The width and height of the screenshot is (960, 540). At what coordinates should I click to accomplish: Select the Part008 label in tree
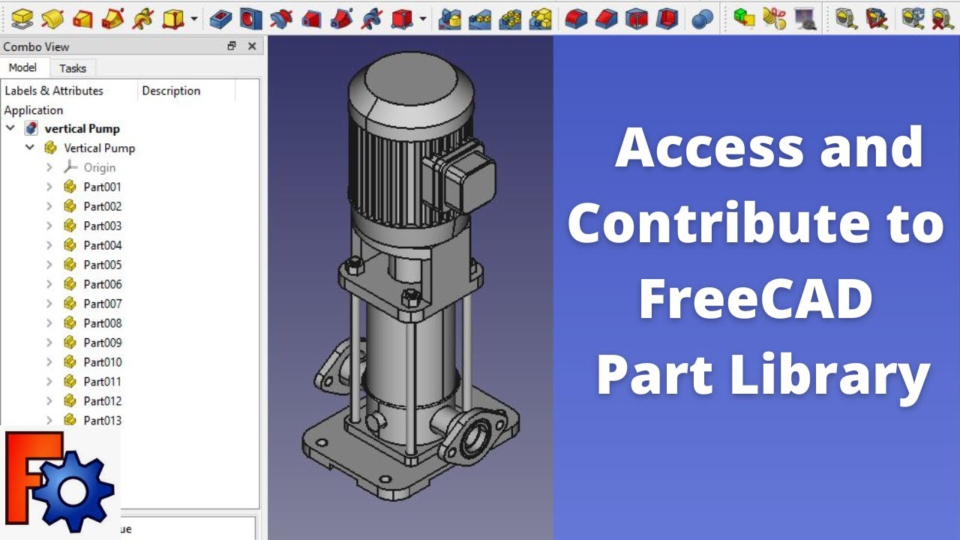pos(102,323)
